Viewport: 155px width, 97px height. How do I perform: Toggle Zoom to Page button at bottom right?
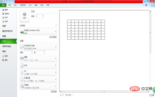[x=153, y=95]
